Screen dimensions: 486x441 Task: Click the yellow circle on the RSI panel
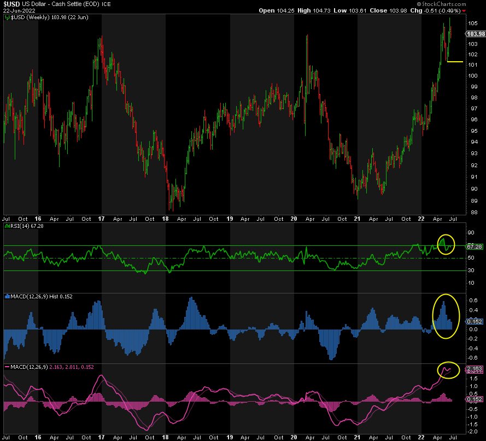[446, 243]
